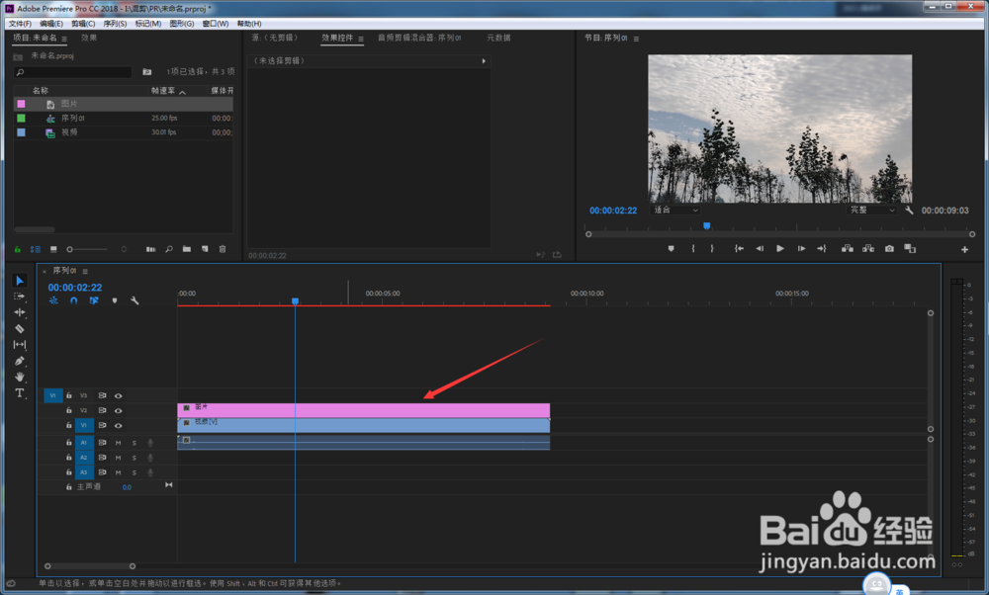The width and height of the screenshot is (989, 595).
Task: Select the Pen tool
Action: 20,361
